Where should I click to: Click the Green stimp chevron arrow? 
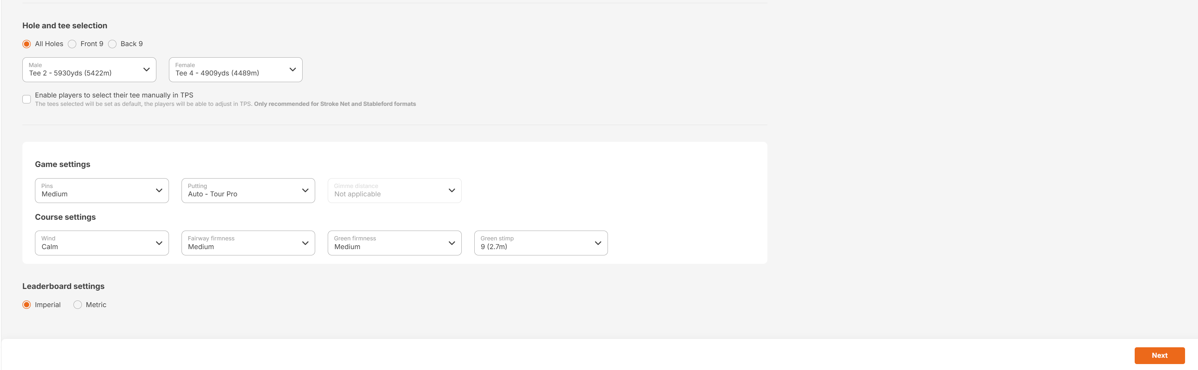[598, 243]
